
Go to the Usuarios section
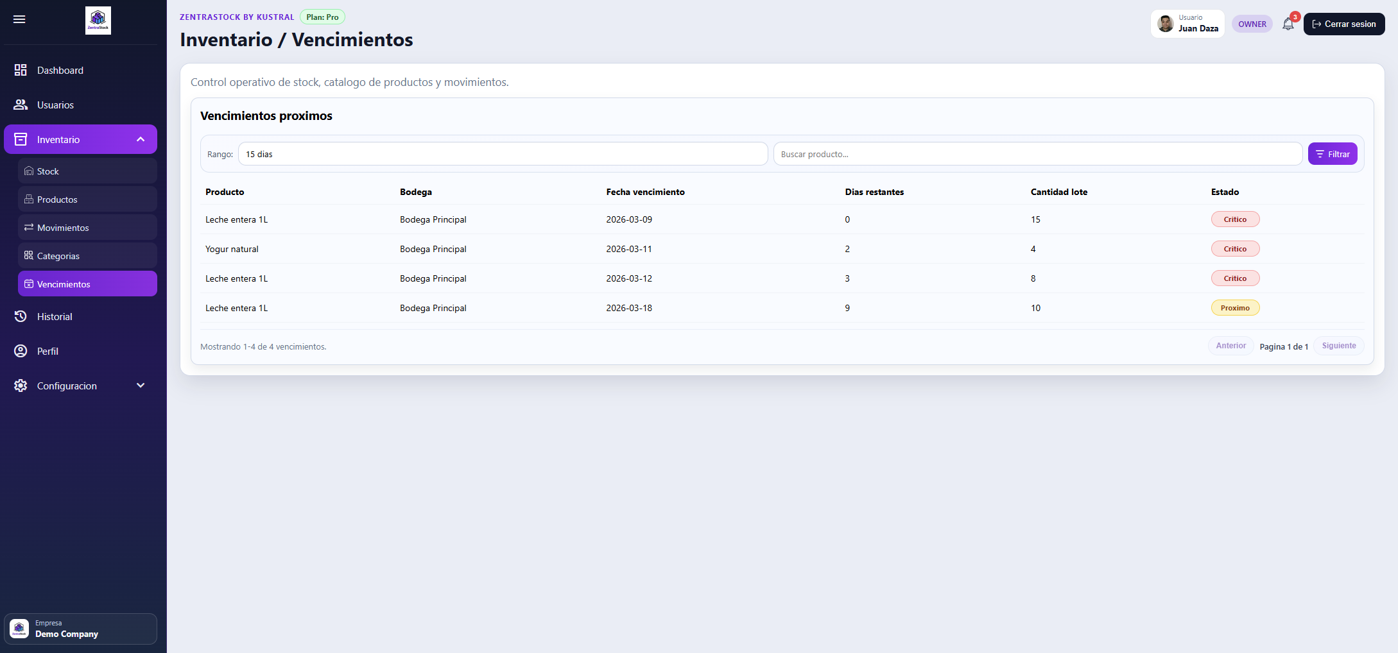[81, 105]
